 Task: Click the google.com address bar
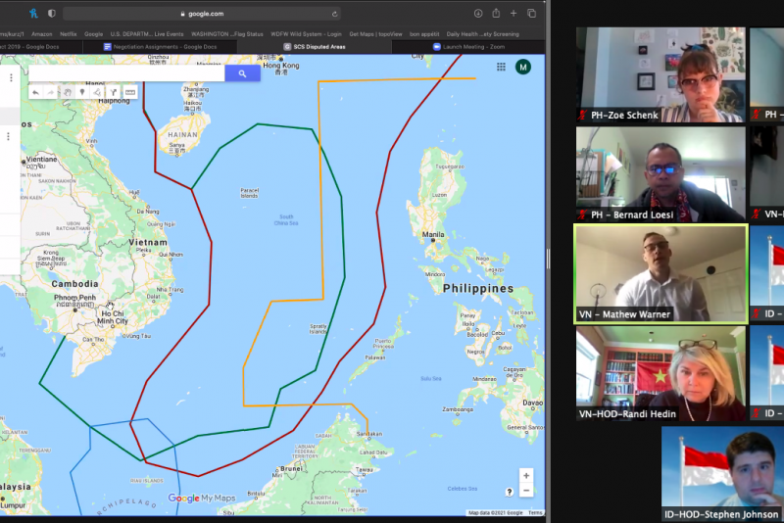202,14
